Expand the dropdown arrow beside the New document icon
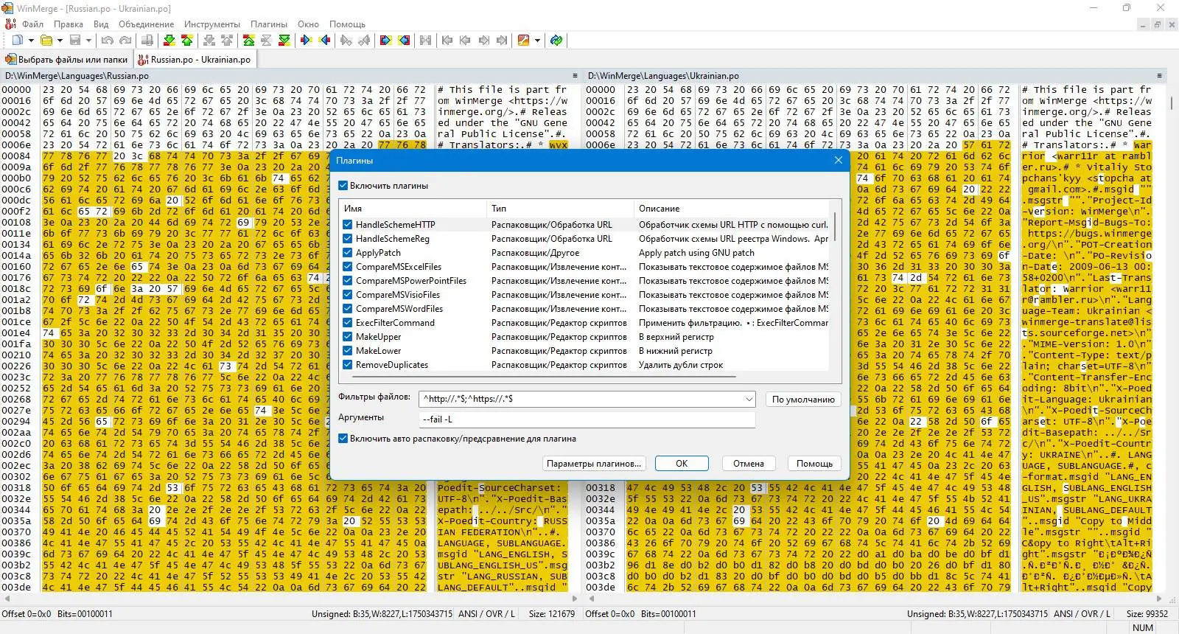1179x634 pixels. tap(29, 41)
